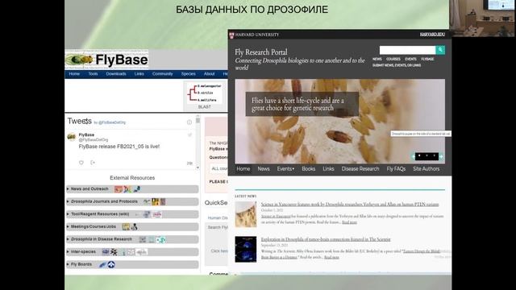Click the FlyBase logo image
This screenshot has width=516, height=290.
[106, 60]
